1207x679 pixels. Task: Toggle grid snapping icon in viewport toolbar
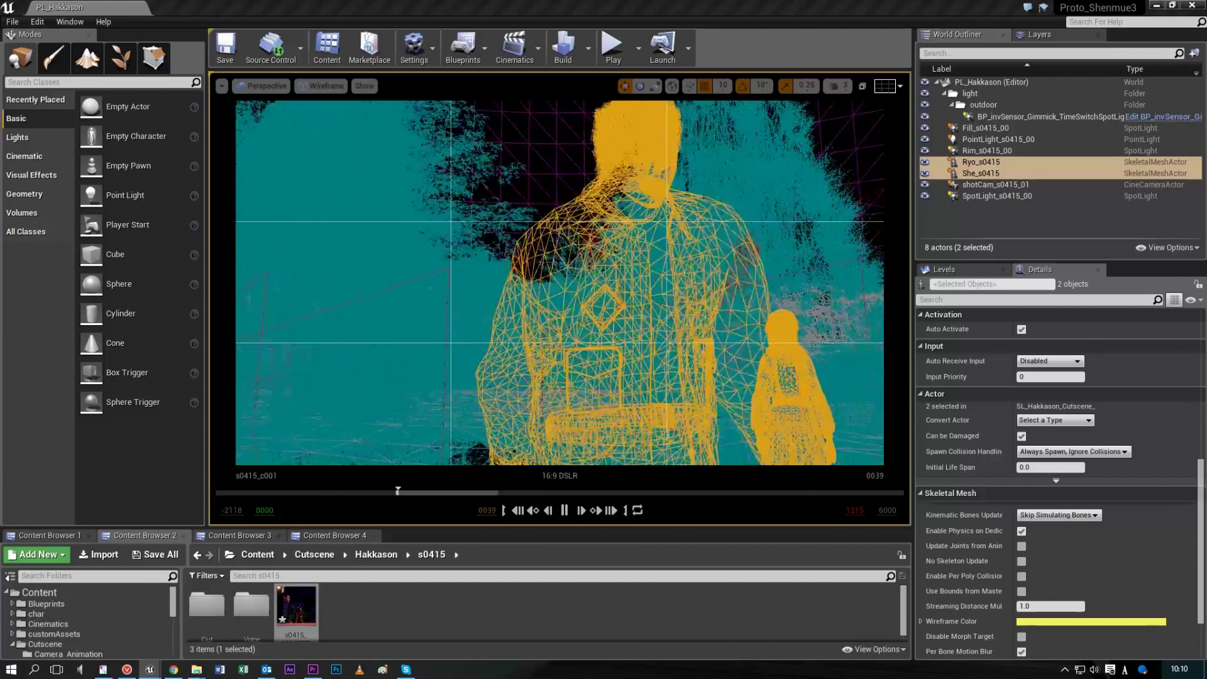pyautogui.click(x=704, y=86)
